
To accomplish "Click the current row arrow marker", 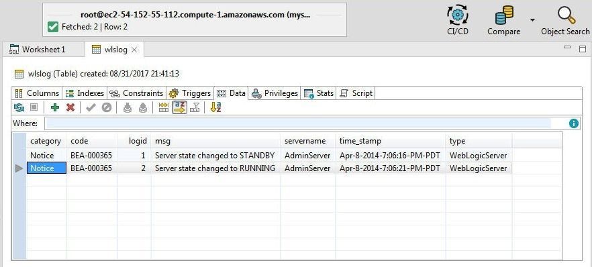I will [19, 168].
